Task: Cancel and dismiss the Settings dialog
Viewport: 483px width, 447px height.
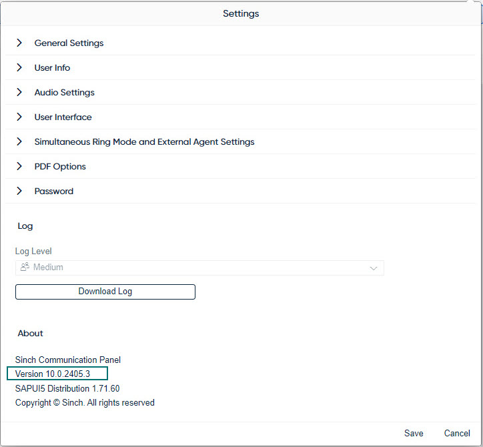Action: click(x=457, y=433)
